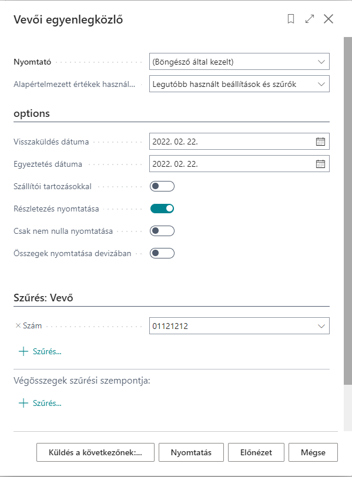Click the Nyomtatás button
Screen dimensions: 352x477
click(191, 452)
